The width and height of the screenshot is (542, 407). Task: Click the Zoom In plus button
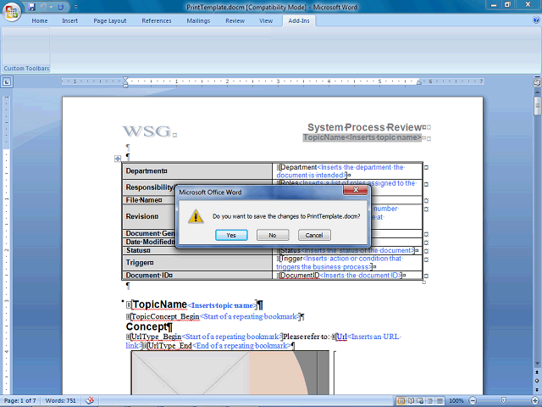(x=534, y=401)
